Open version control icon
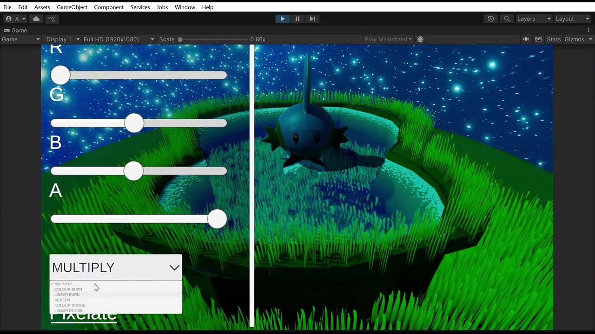Image resolution: width=595 pixels, height=334 pixels. click(52, 19)
